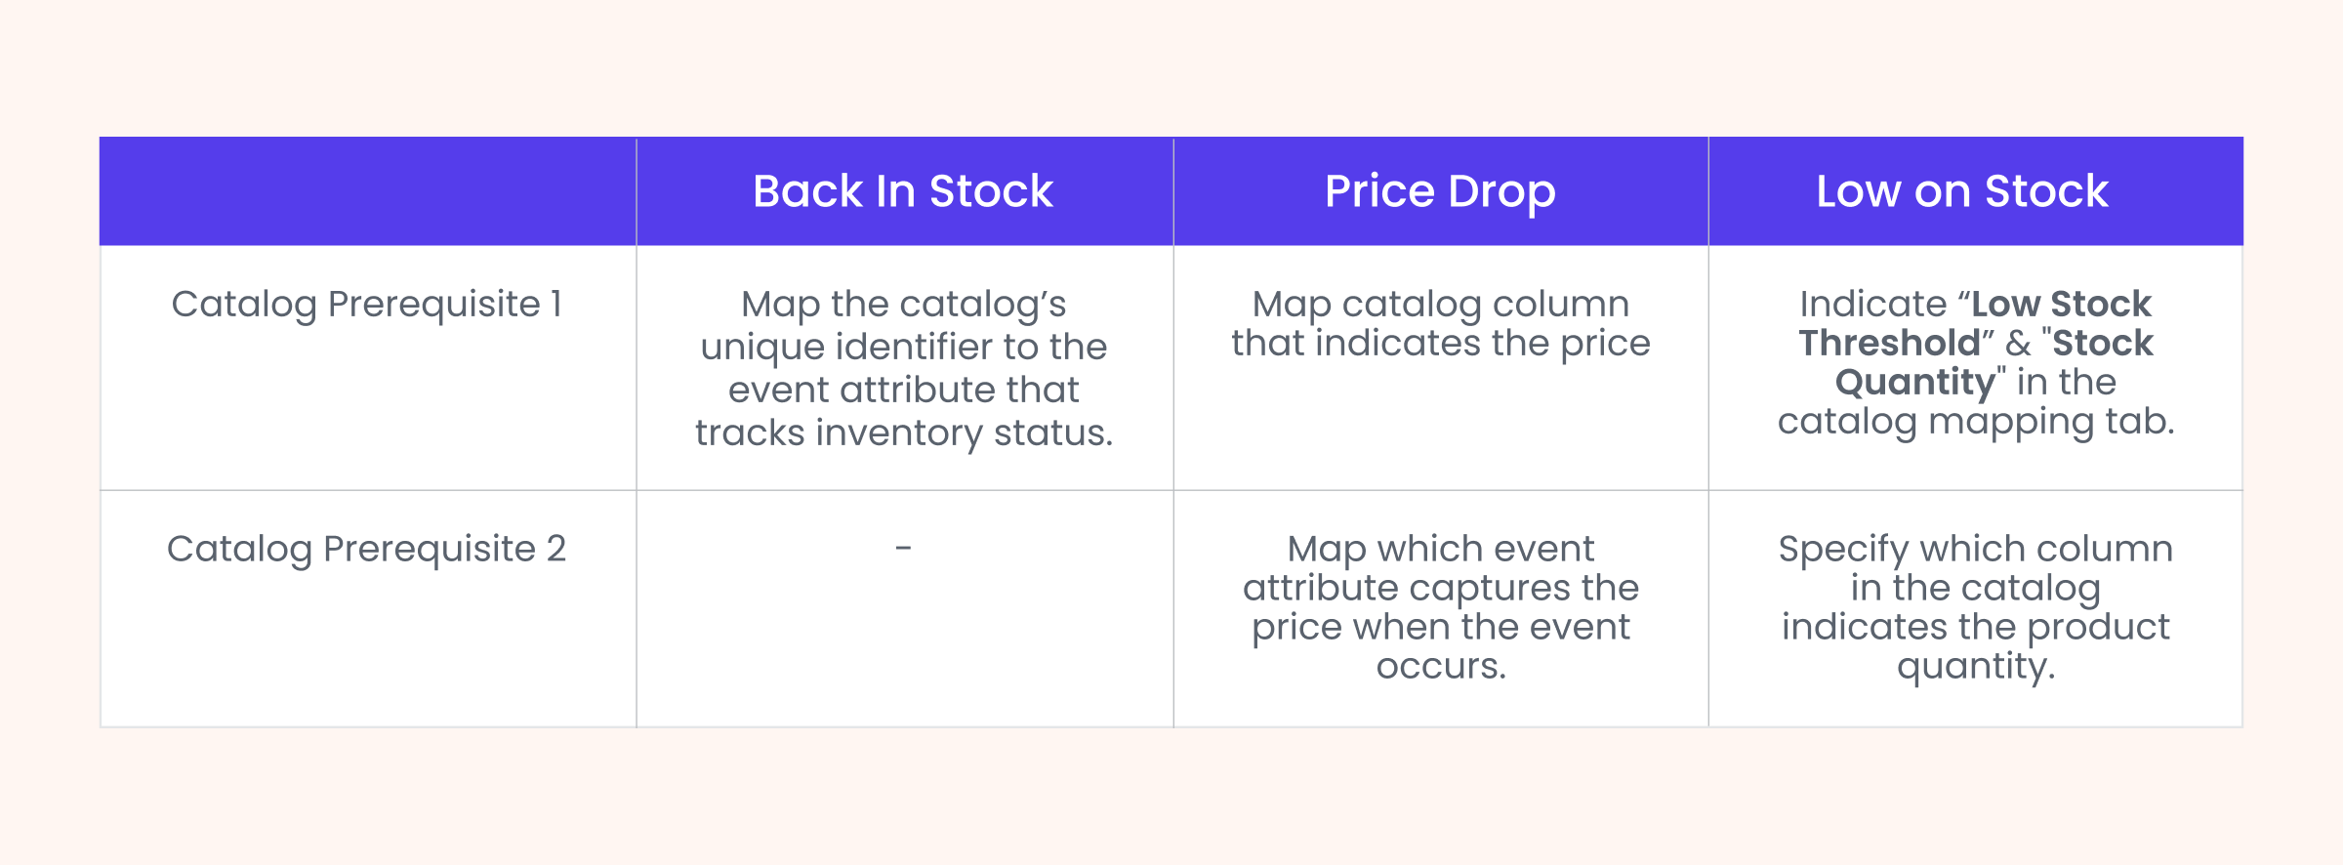Click the "Map the catalog's" text line
The height and width of the screenshot is (865, 2343).
pyautogui.click(x=903, y=305)
